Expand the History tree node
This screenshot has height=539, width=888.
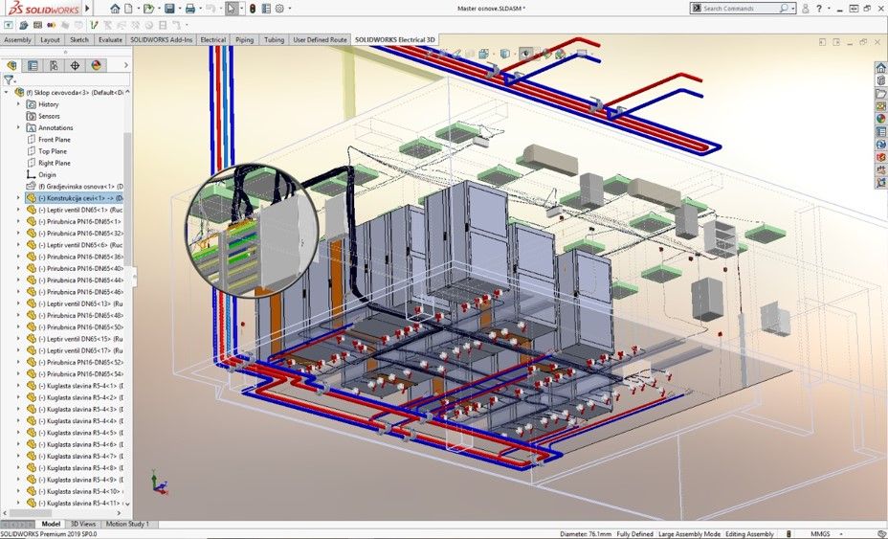click(18, 104)
